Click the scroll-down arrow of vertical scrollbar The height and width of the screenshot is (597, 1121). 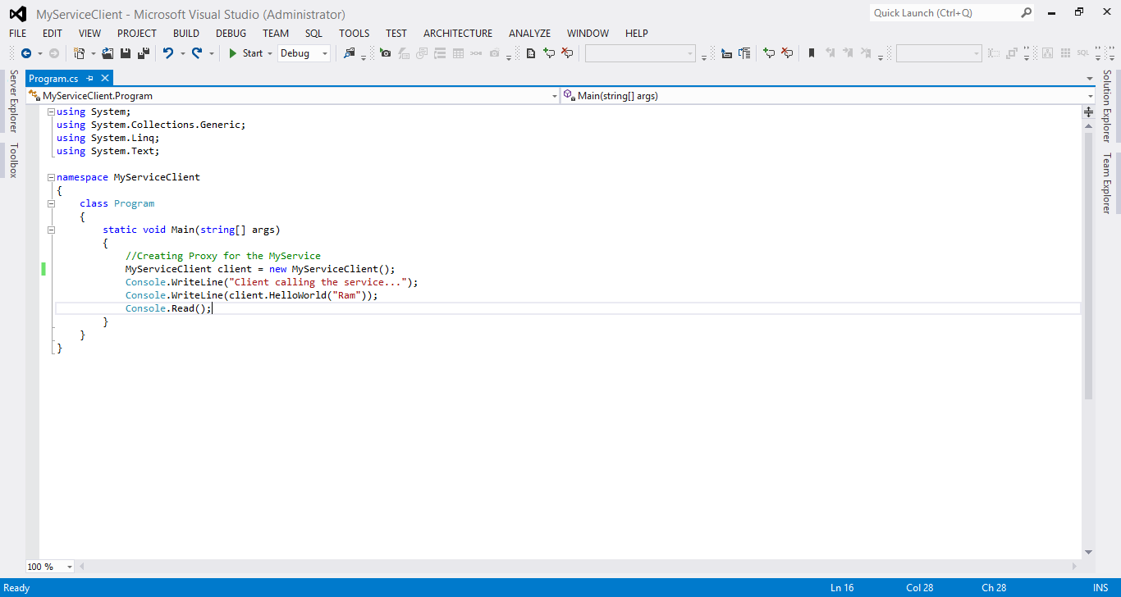click(x=1089, y=553)
